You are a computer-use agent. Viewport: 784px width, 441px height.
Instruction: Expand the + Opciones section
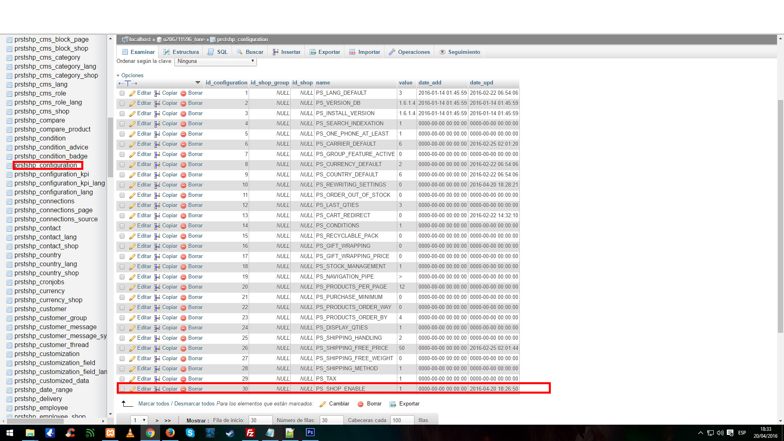point(130,76)
